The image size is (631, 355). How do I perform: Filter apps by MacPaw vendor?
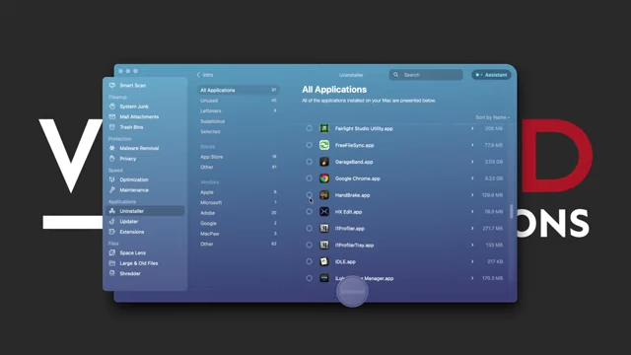point(239,234)
